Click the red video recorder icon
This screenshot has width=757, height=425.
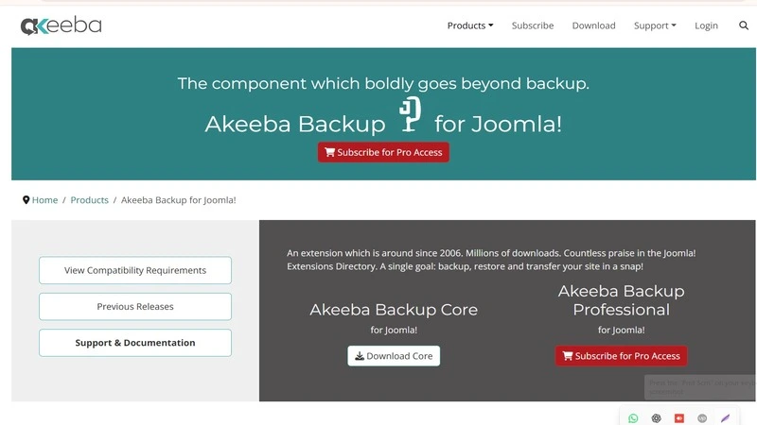(679, 418)
